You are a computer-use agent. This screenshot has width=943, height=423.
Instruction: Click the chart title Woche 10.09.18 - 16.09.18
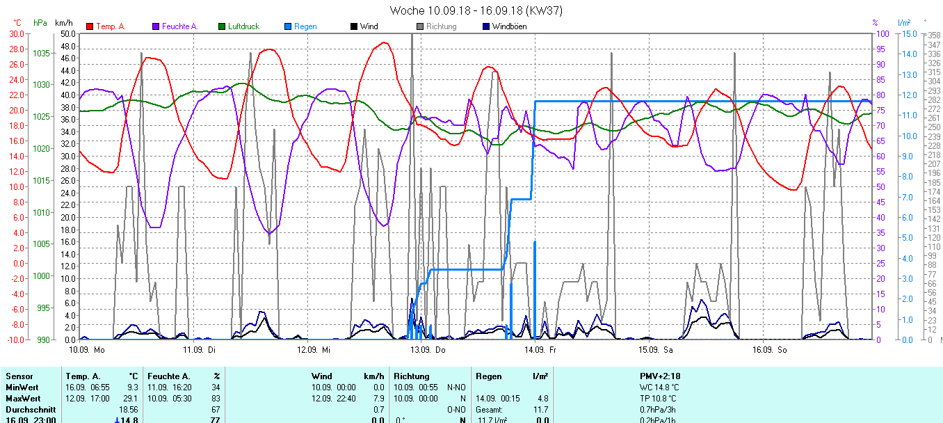tap(476, 10)
